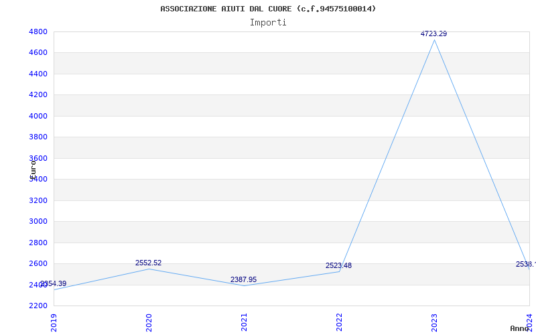
Task: Click the chart title ASSOCIAZIONE AIUTI DAL CUORE
Action: point(268,9)
